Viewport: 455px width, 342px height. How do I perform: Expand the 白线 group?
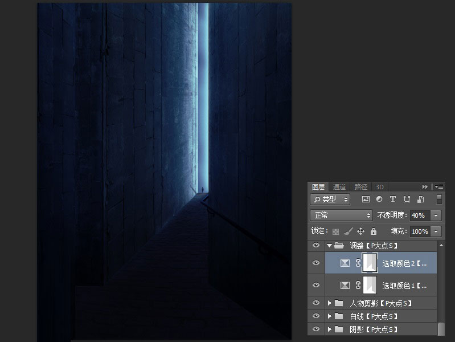329,316
